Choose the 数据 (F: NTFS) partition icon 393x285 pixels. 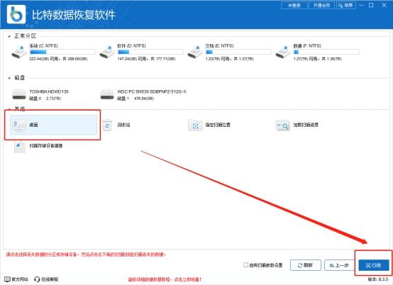coord(283,52)
